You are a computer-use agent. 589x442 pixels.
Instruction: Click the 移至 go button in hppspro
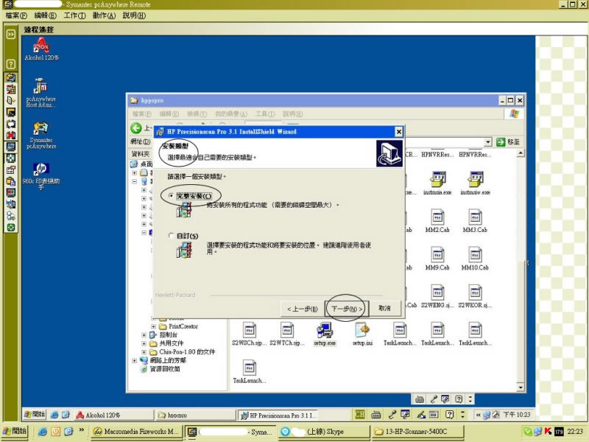tap(508, 141)
